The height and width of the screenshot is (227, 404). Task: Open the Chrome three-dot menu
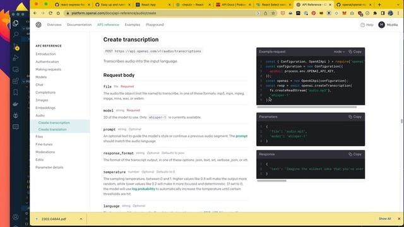[398, 13]
